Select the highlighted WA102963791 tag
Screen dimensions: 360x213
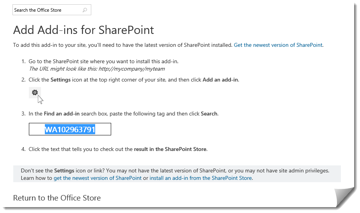pyautogui.click(x=70, y=130)
